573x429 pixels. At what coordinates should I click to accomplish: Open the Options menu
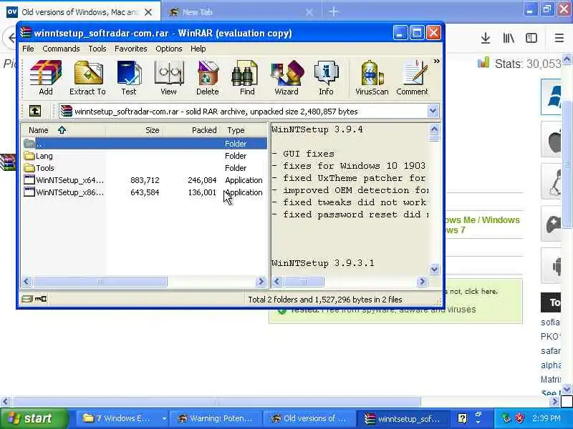[x=169, y=49]
